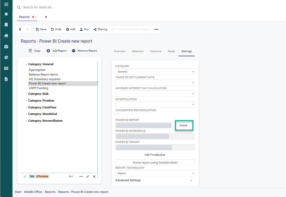This screenshot has width=286, height=197.
Task: Navigate back with the left arrow
Action: point(20,29)
